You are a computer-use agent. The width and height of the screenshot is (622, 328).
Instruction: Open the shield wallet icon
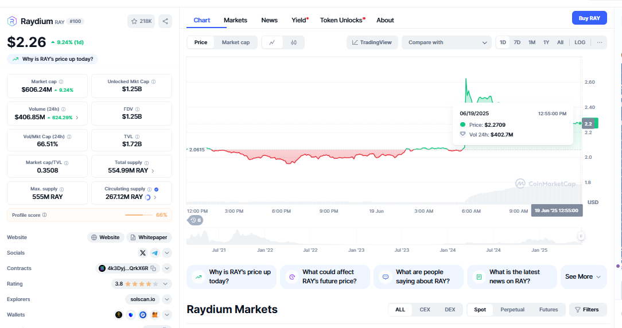click(x=130, y=315)
